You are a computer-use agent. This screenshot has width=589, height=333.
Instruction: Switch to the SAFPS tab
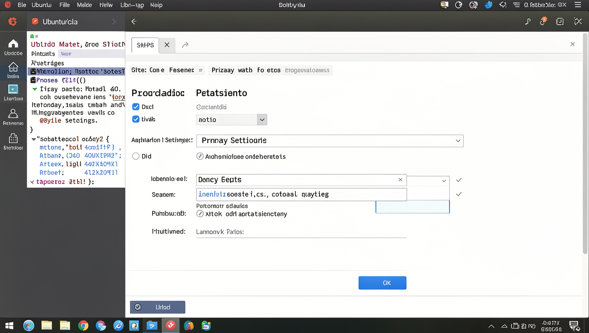click(x=145, y=45)
